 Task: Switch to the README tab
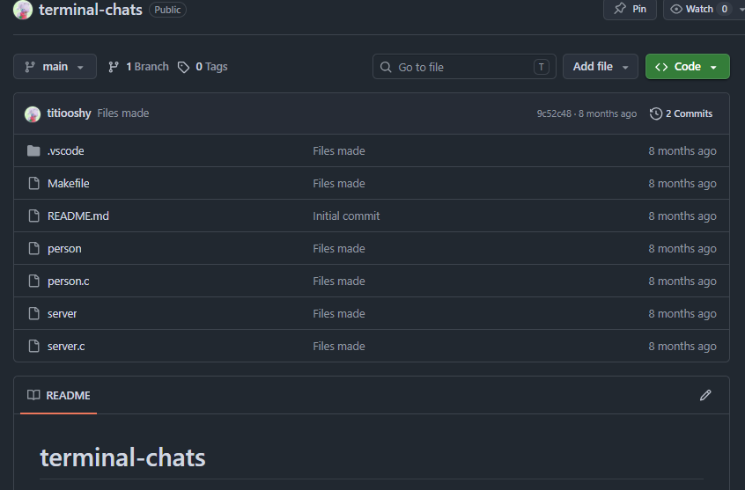pyautogui.click(x=58, y=395)
